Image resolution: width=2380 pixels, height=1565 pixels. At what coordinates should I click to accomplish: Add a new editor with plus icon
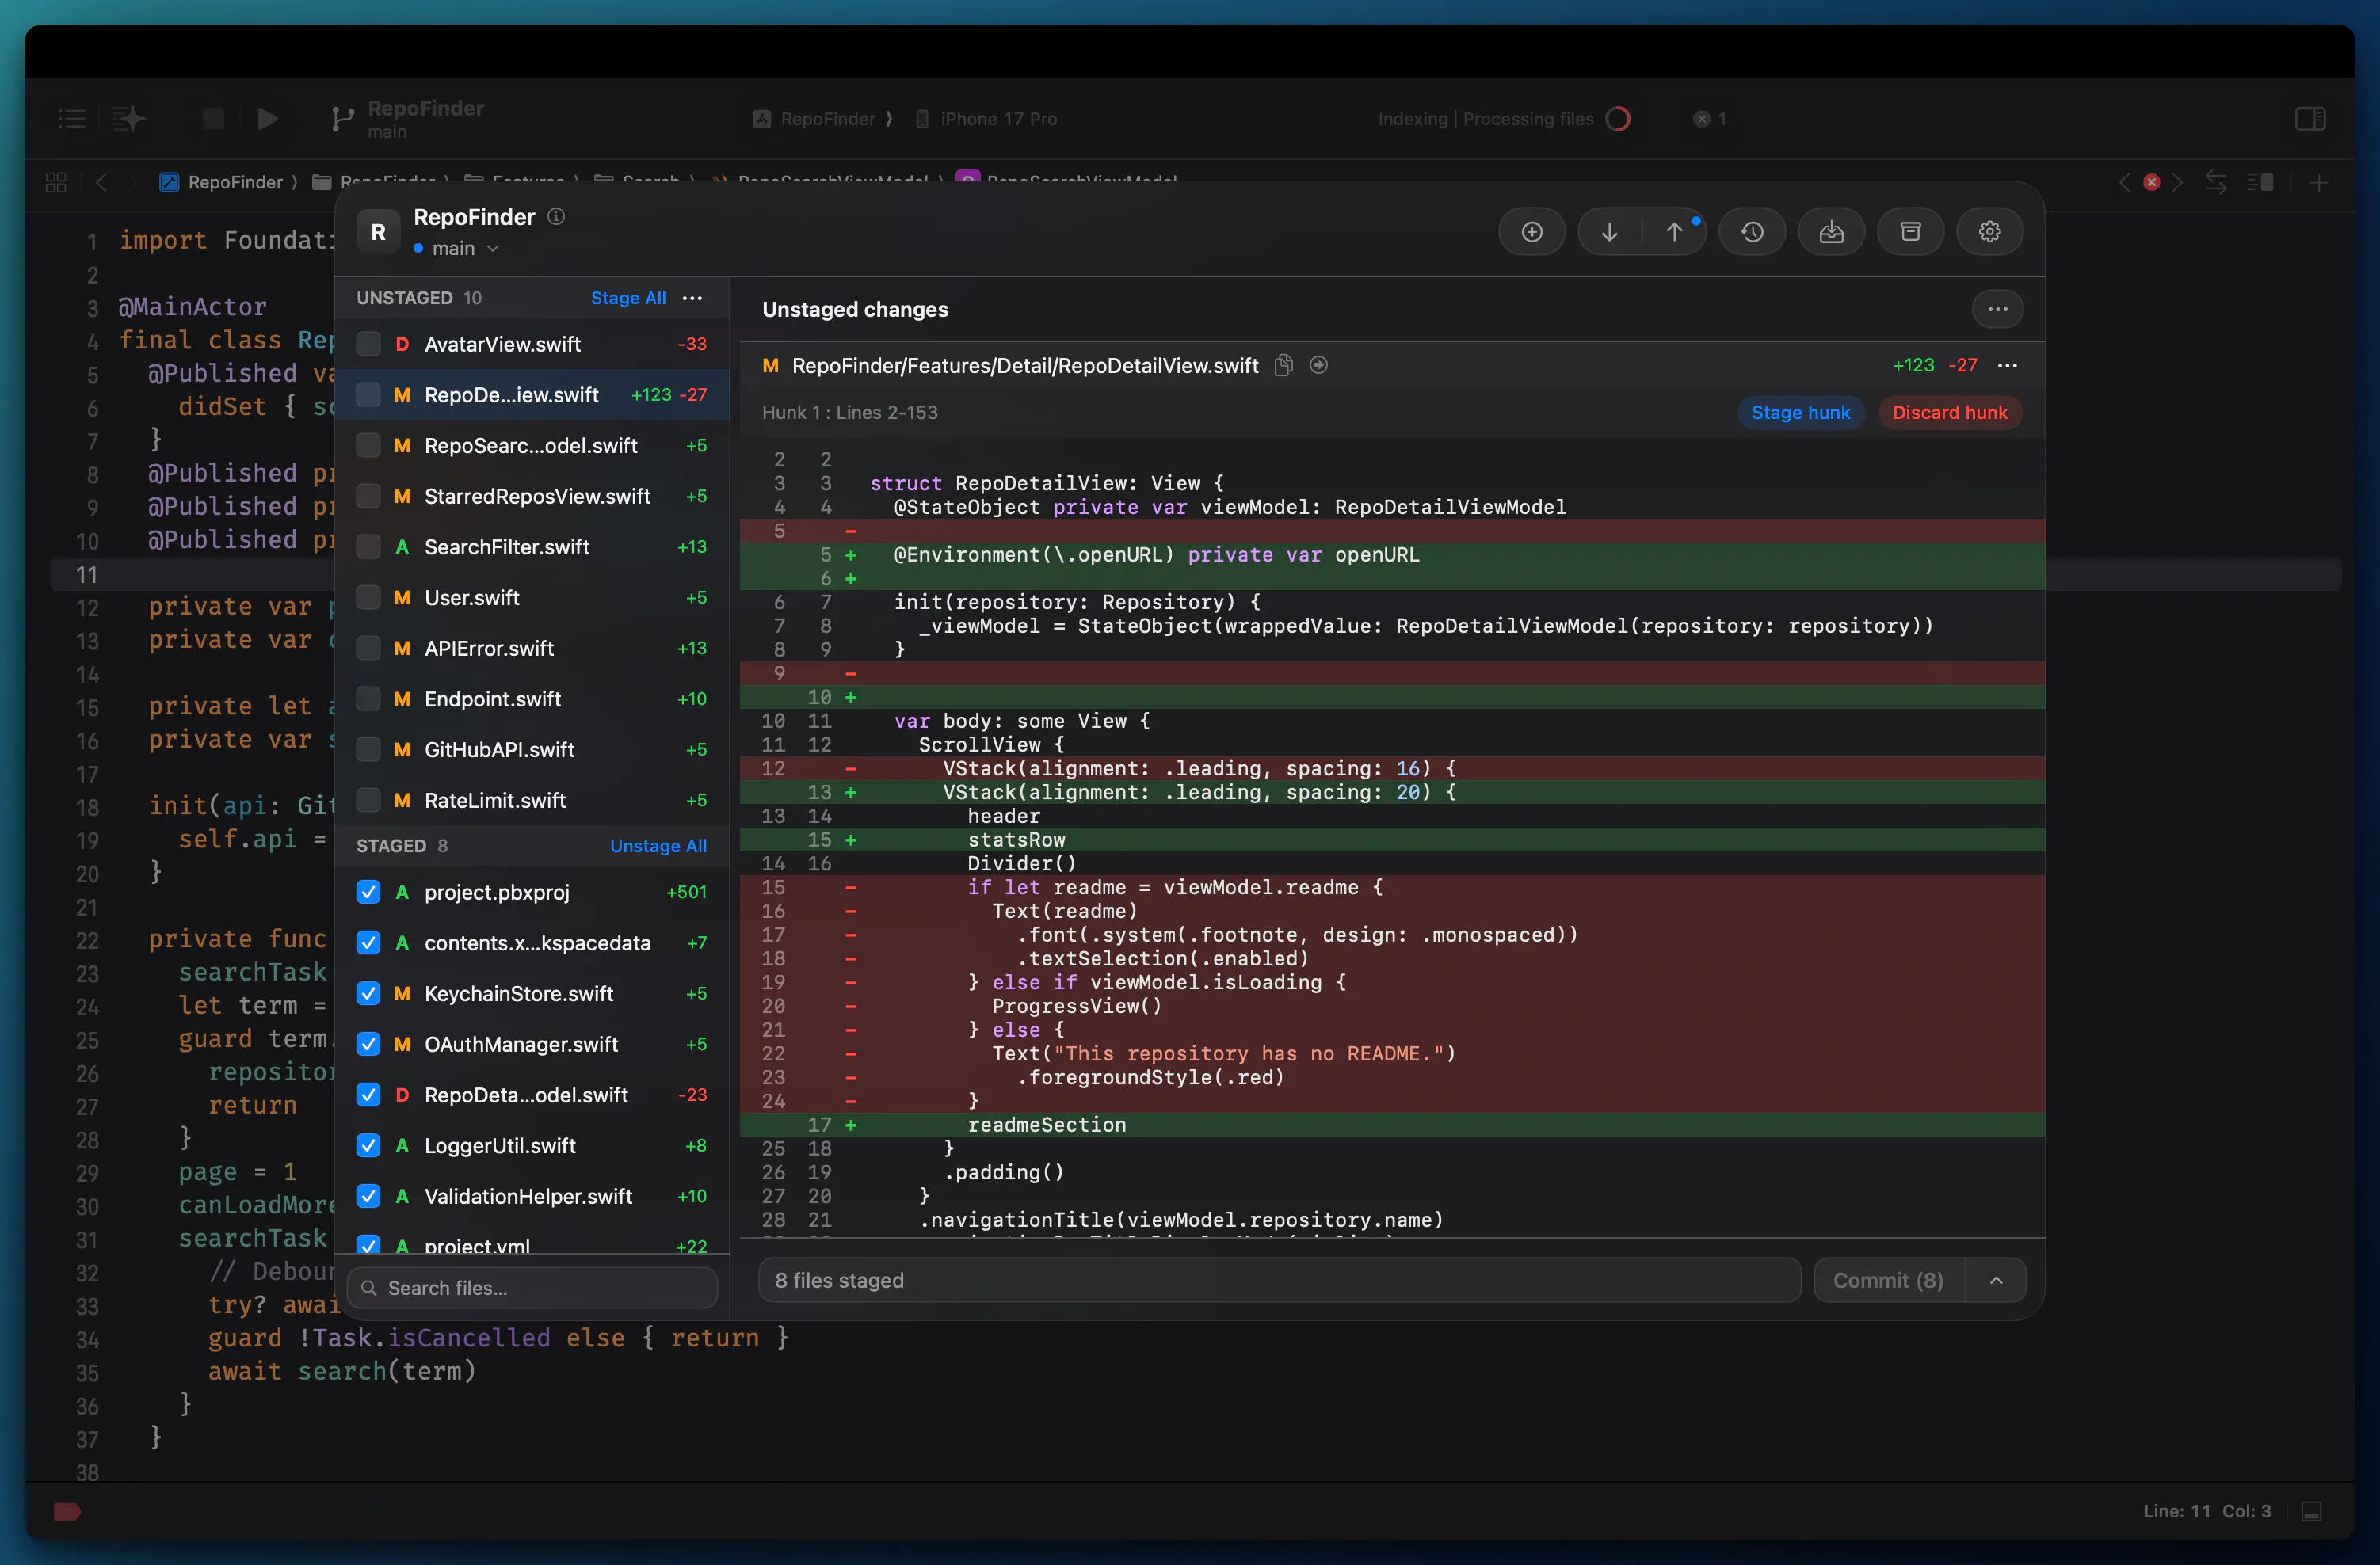click(x=2319, y=182)
